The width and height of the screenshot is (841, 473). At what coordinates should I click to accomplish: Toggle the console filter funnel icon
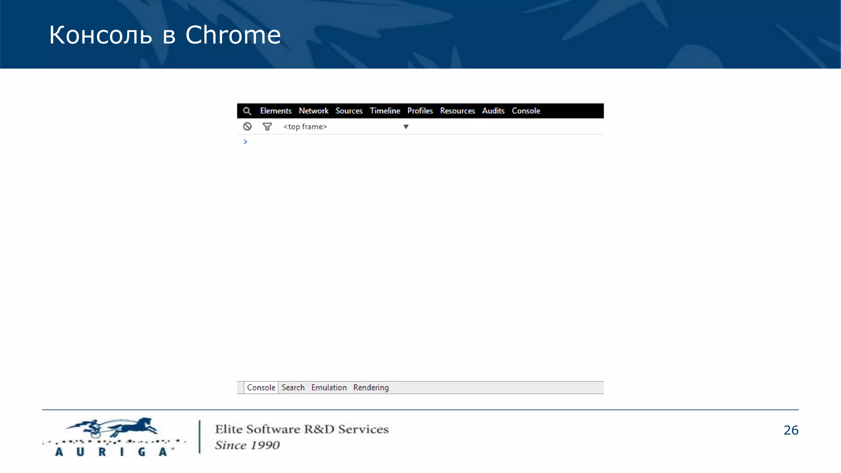[x=267, y=126]
